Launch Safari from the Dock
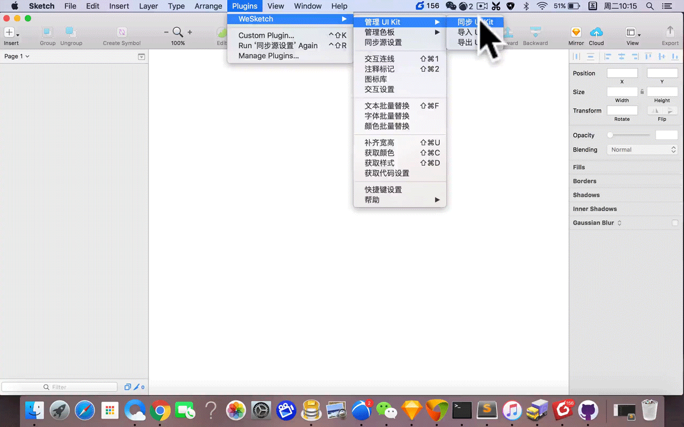Screen dimensions: 684x427 [85, 410]
